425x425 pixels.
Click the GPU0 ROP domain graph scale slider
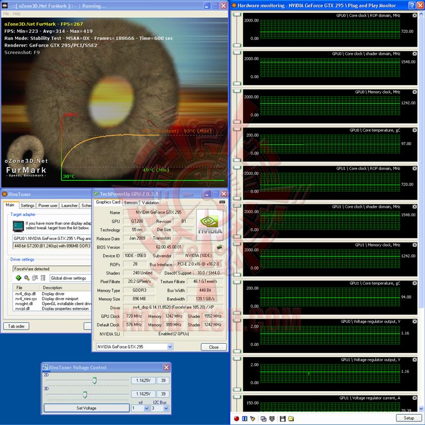[237, 30]
